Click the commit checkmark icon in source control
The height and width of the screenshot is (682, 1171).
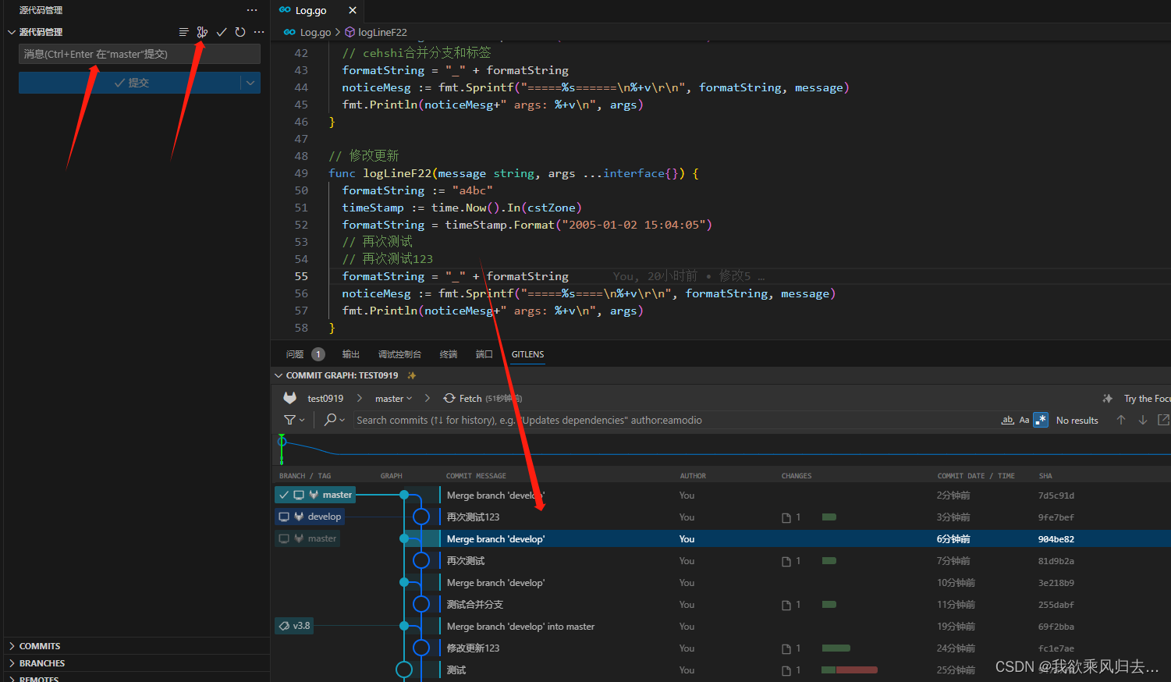tap(222, 32)
